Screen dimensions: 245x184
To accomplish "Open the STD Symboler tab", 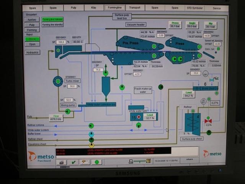I will tap(195, 7).
